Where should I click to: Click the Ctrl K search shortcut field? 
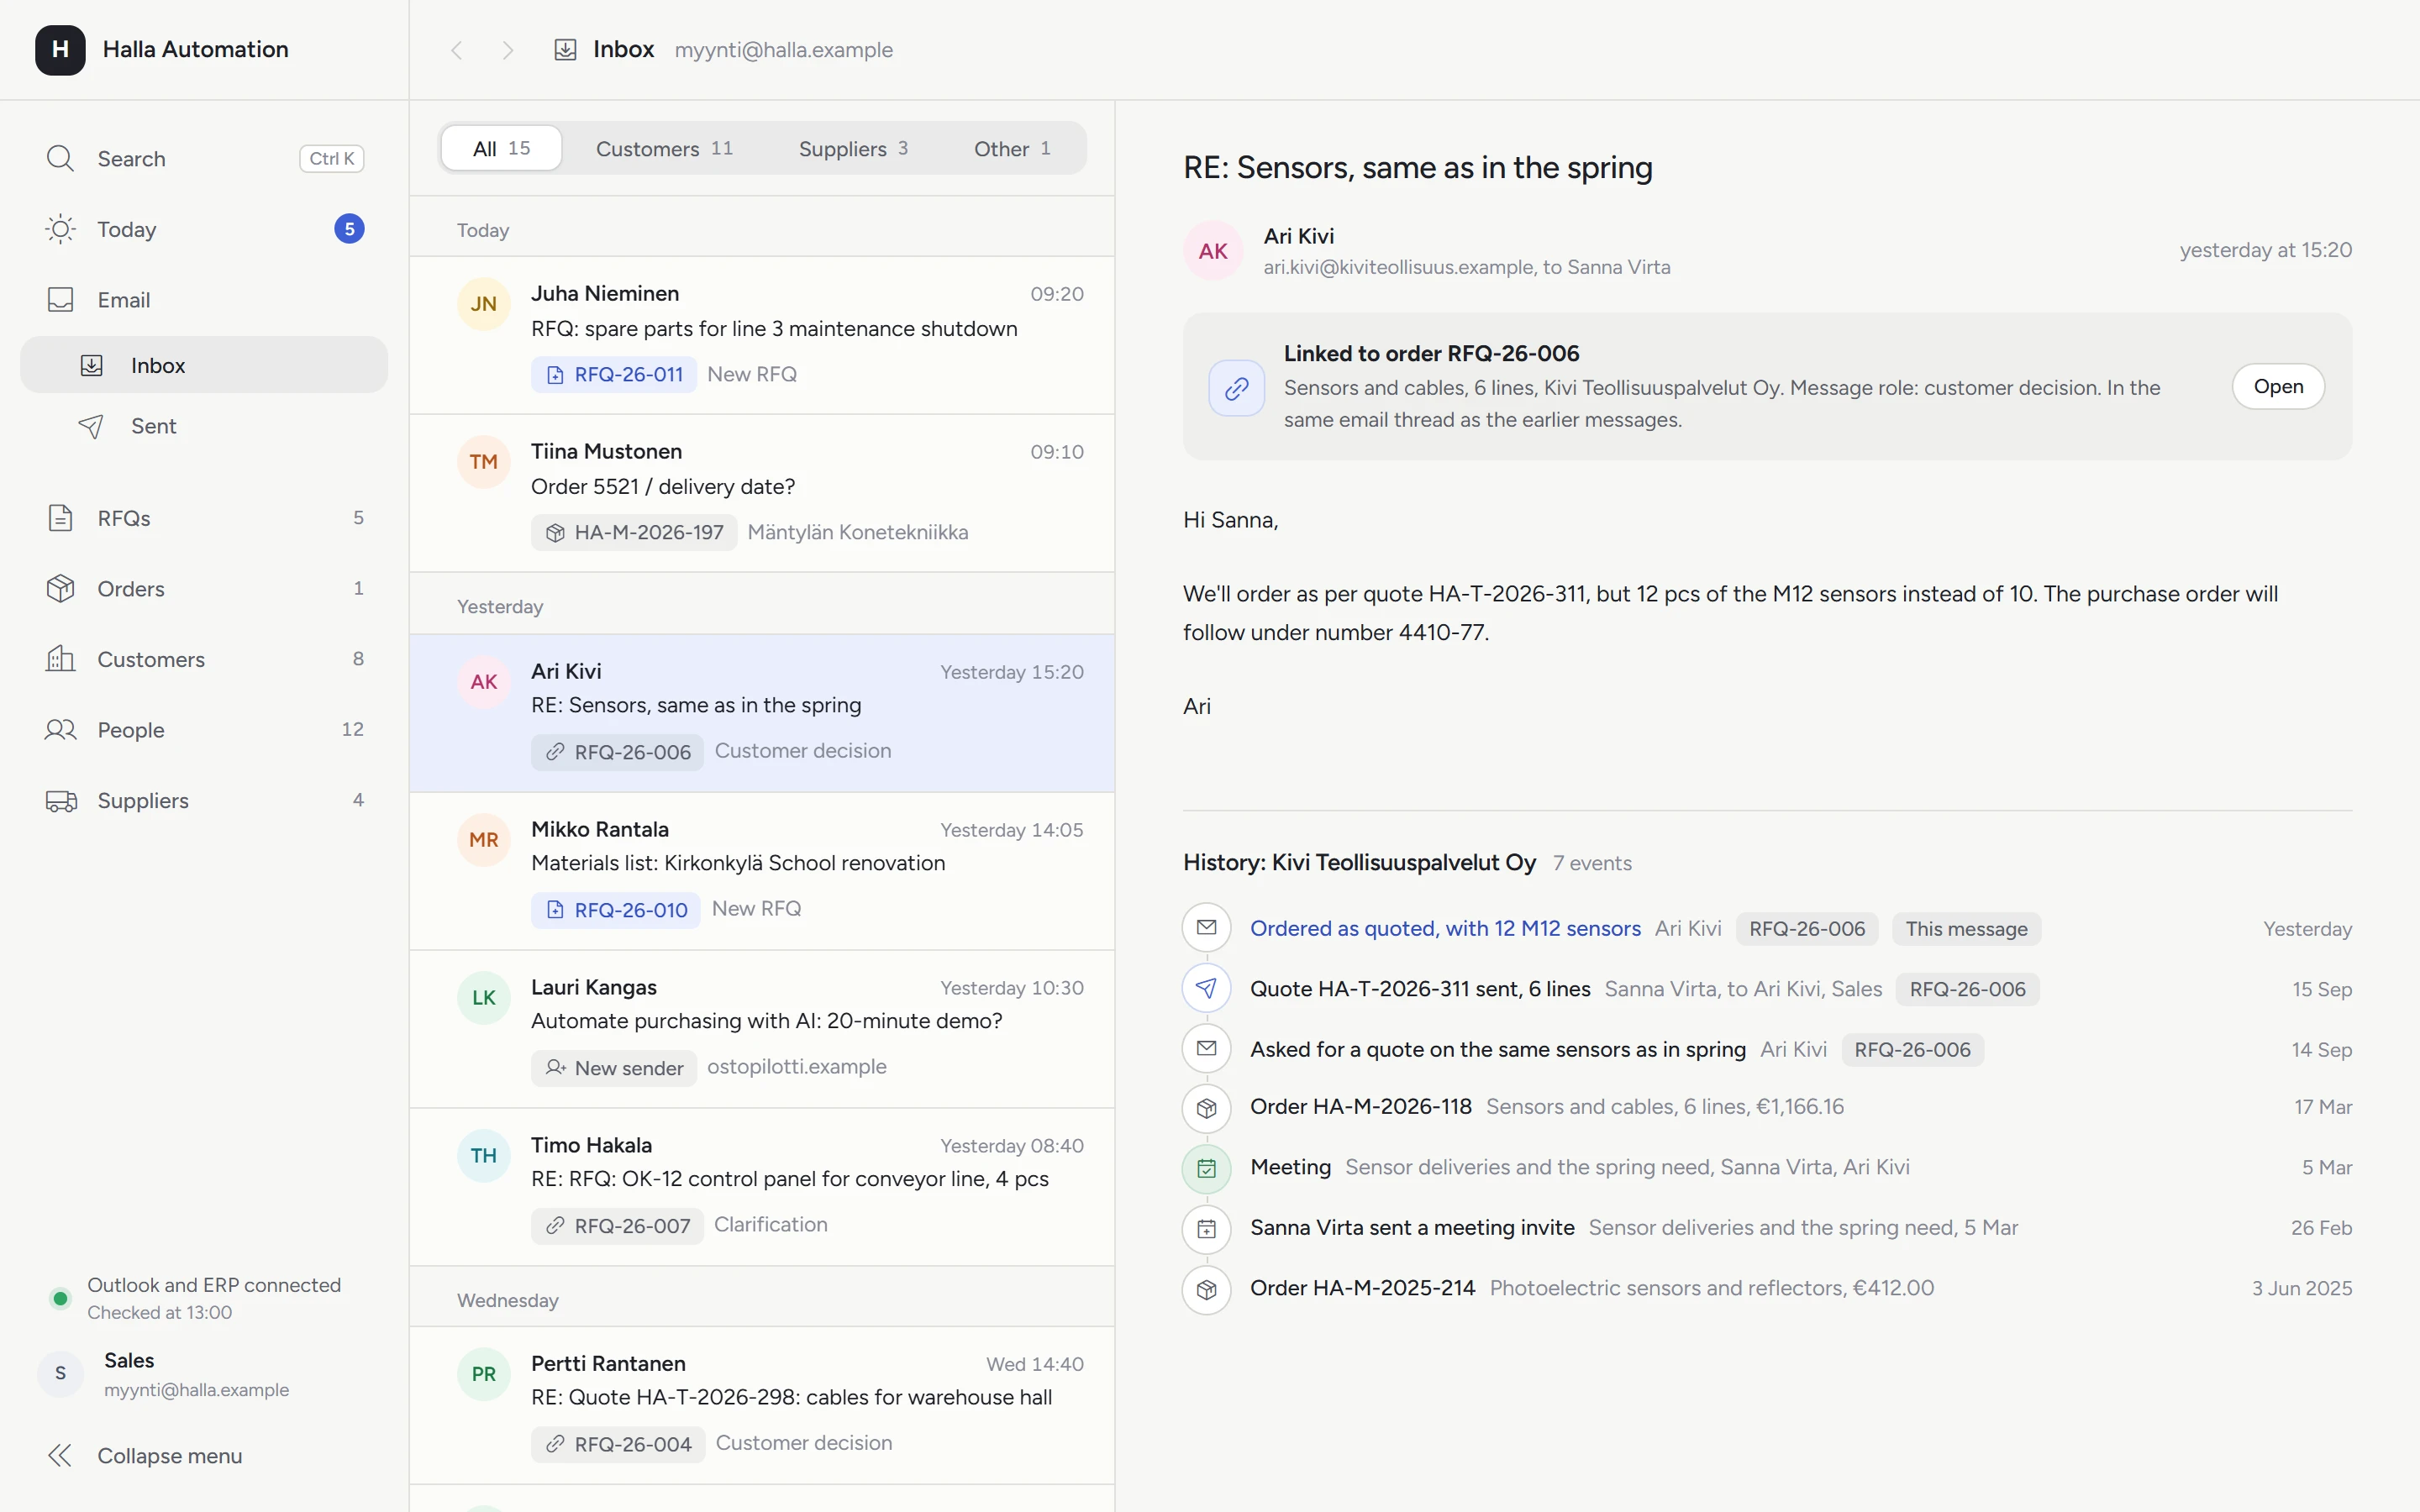(331, 158)
